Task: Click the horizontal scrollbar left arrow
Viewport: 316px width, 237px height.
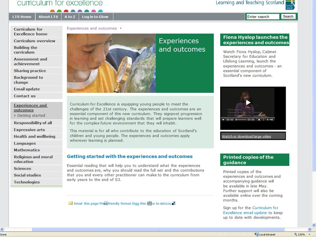Action: 2,229
